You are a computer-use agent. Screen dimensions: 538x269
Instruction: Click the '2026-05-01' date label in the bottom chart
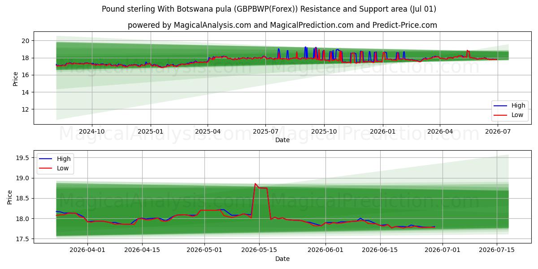coord(204,250)
